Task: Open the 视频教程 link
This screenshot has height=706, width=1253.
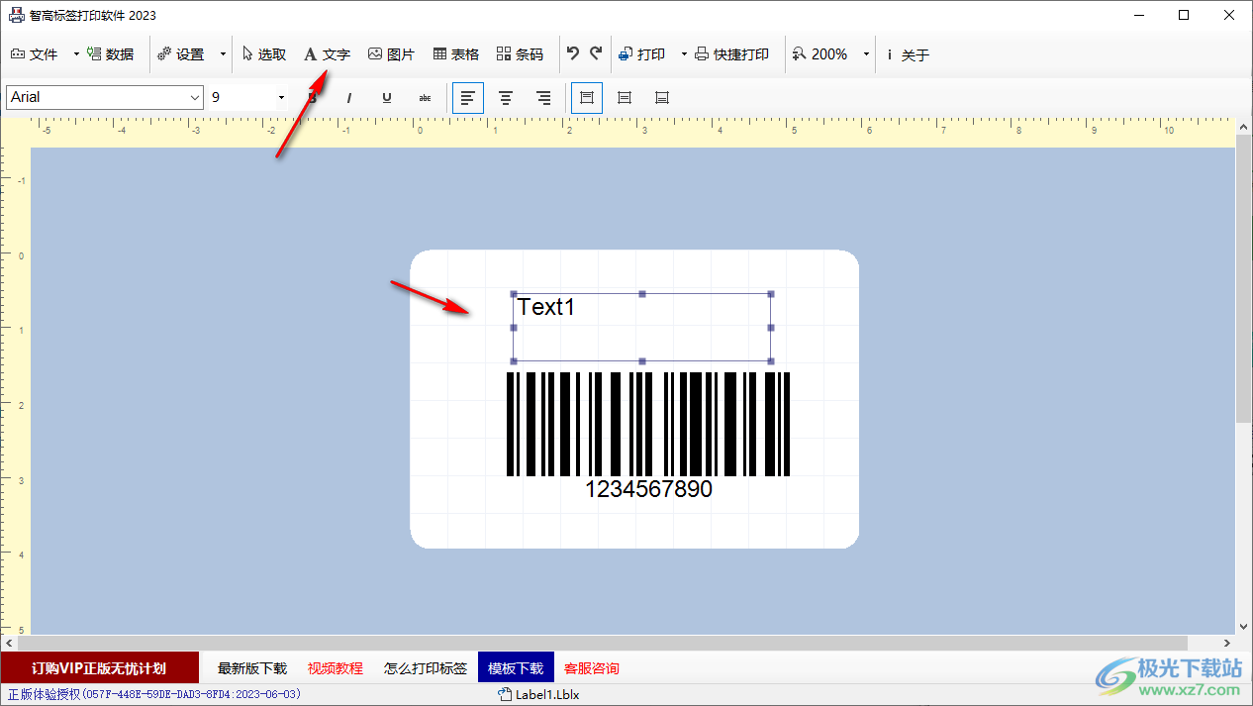Action: (x=336, y=668)
